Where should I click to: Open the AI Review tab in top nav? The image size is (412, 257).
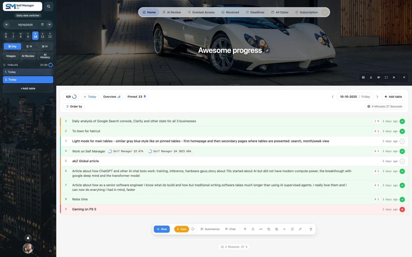point(172,12)
